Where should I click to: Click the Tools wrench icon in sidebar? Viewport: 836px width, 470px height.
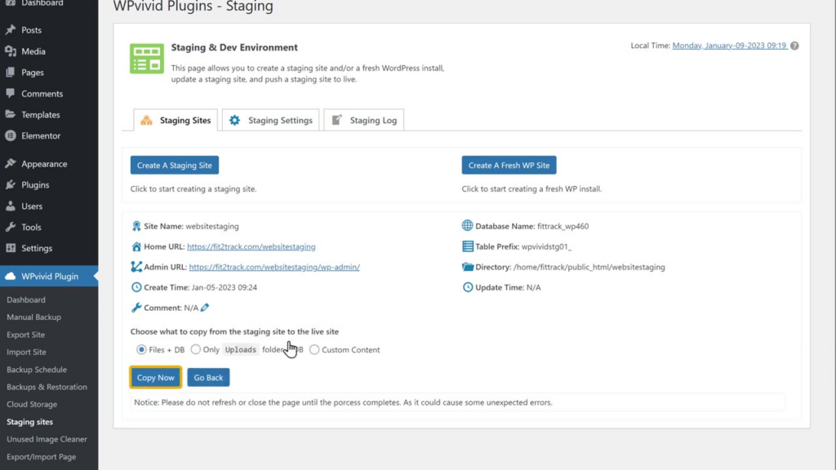(x=11, y=228)
